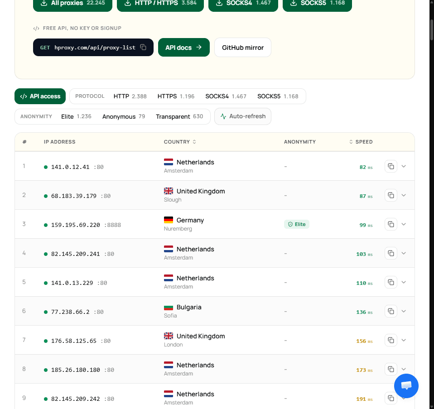The height and width of the screenshot is (409, 434).
Task: Select IP address 82.145.209.242
Action: pos(76,399)
